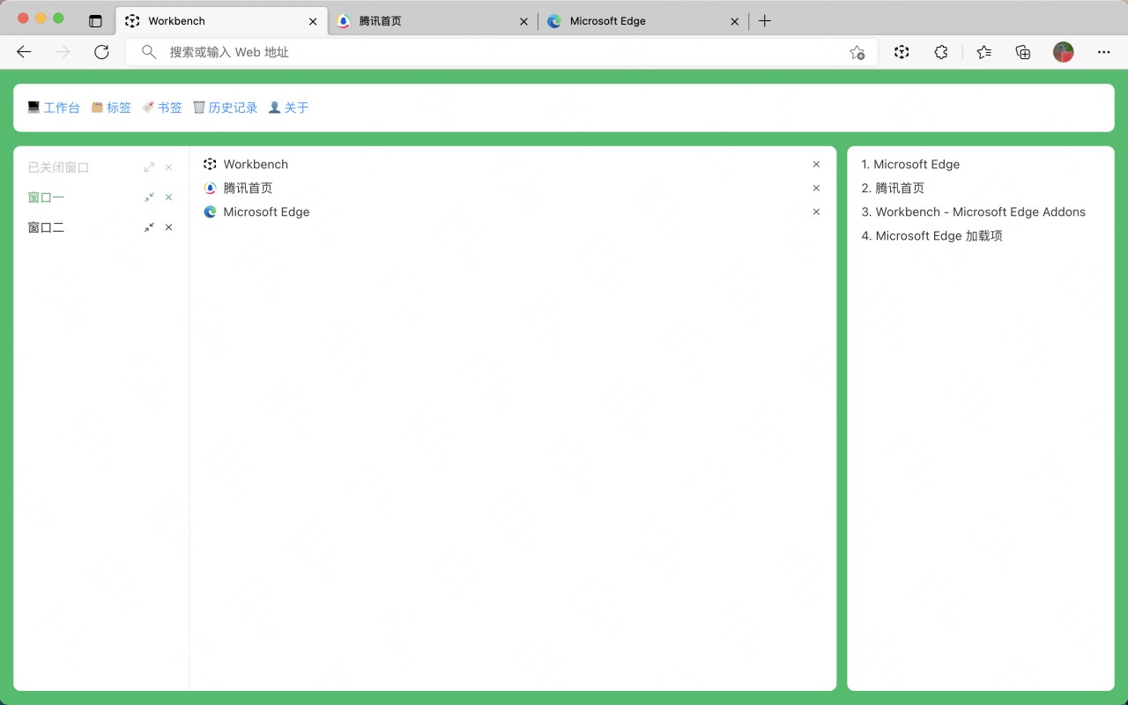The image size is (1128, 705).
Task: Close the Workbench browser tab
Action: click(x=313, y=21)
